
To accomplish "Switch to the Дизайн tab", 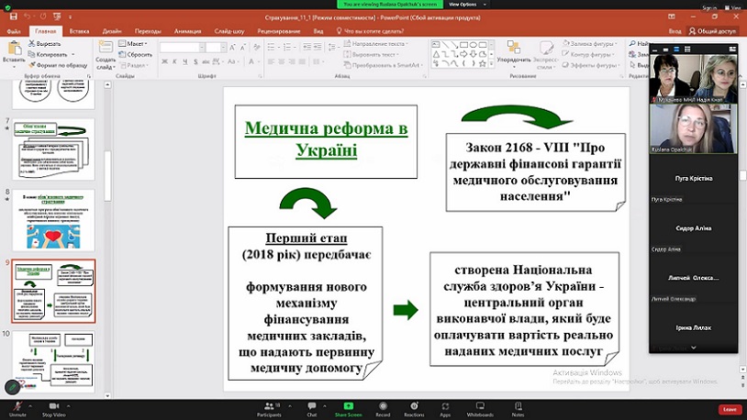I will coord(112,31).
